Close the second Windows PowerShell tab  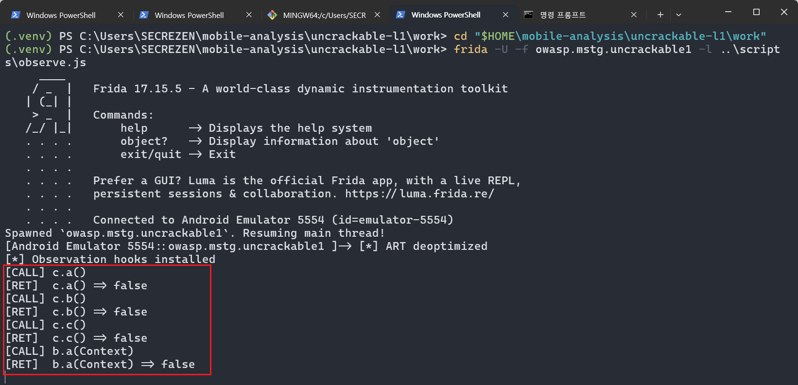tap(249, 15)
